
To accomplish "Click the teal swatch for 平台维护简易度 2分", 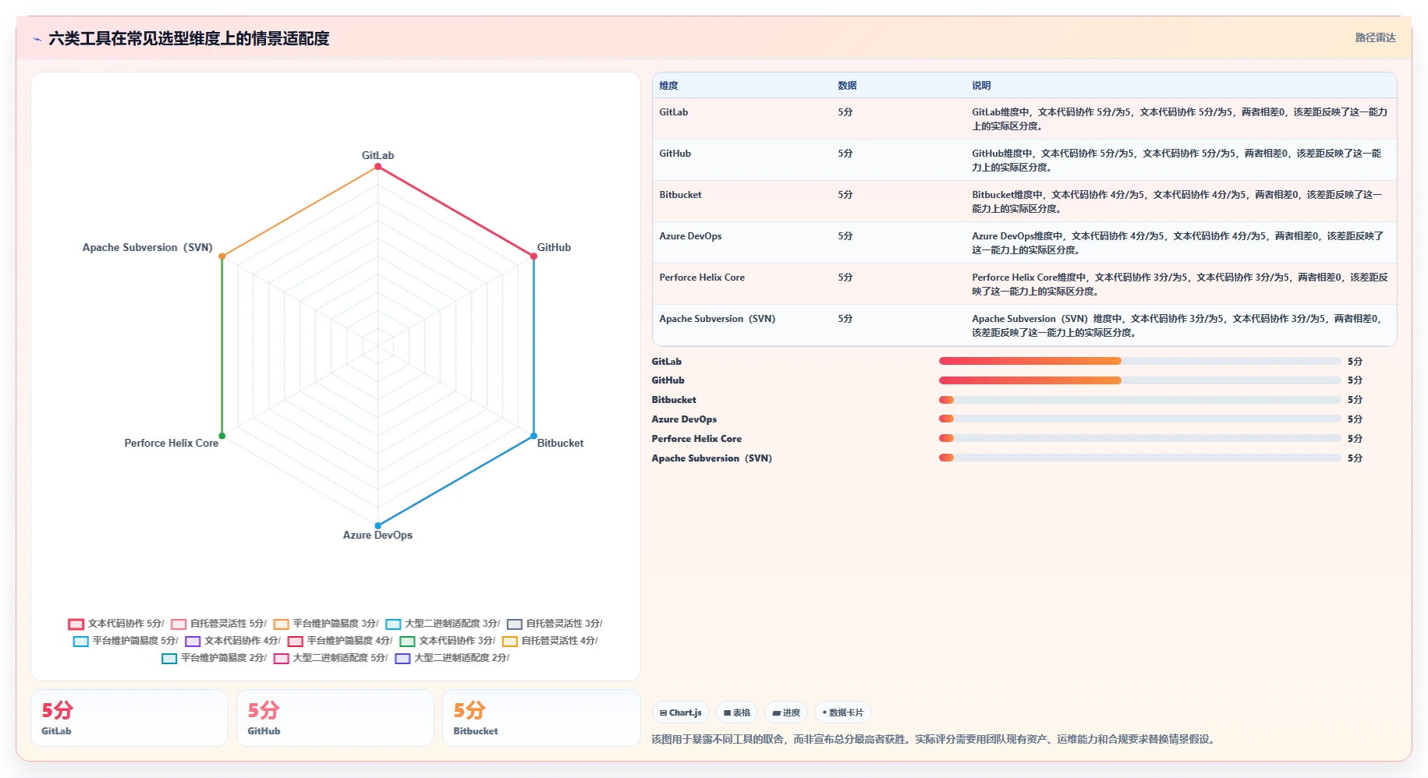I will point(169,659).
